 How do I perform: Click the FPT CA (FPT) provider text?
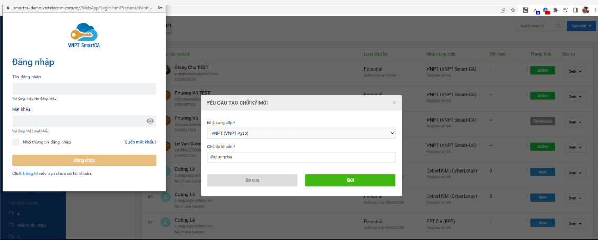441,221
